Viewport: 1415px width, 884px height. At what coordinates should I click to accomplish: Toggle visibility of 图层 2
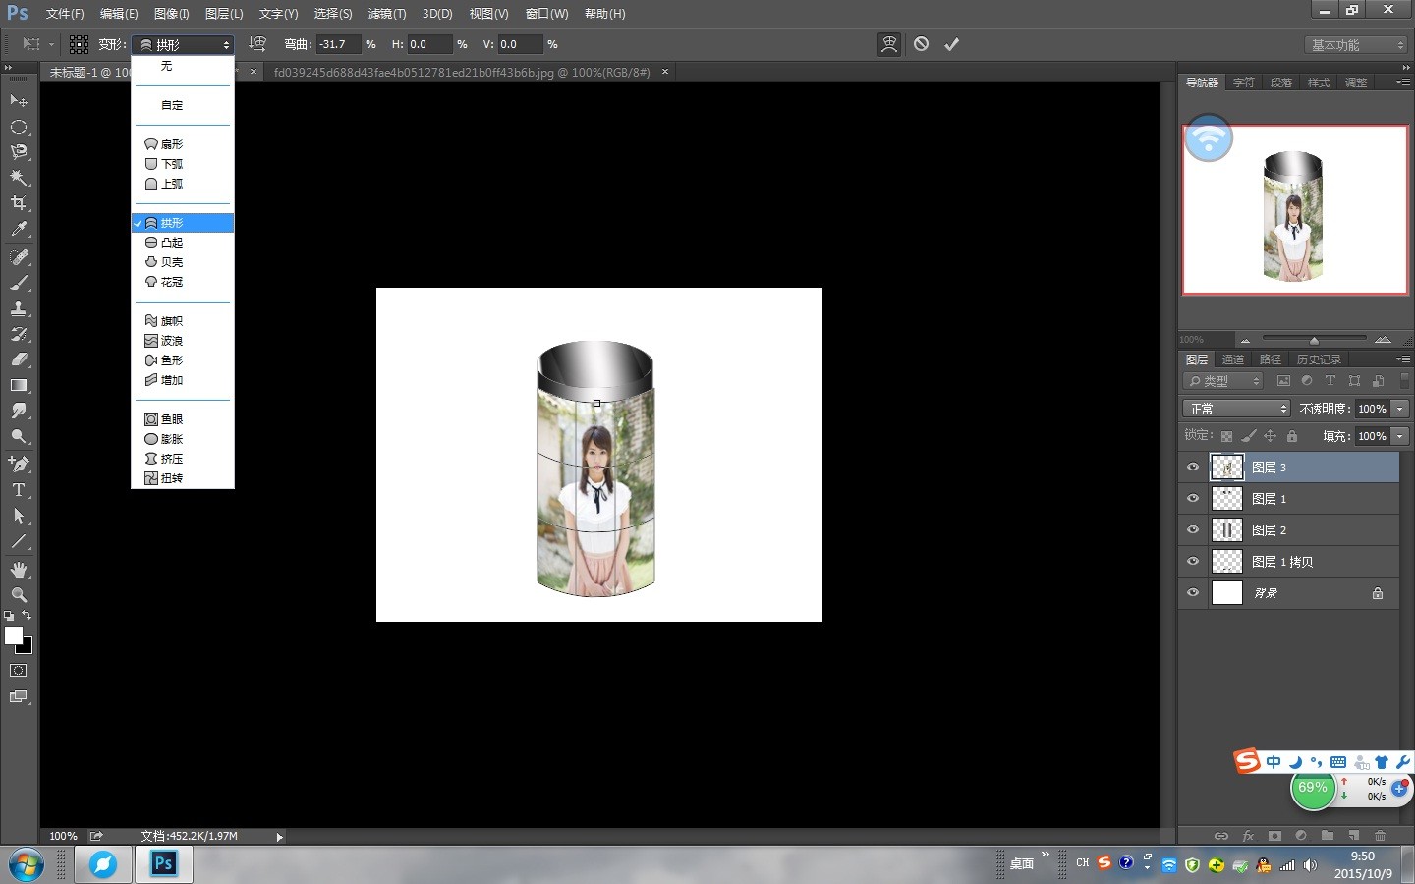(x=1193, y=530)
